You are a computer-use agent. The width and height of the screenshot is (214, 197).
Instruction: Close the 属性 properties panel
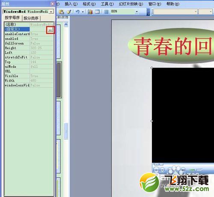click(x=53, y=4)
